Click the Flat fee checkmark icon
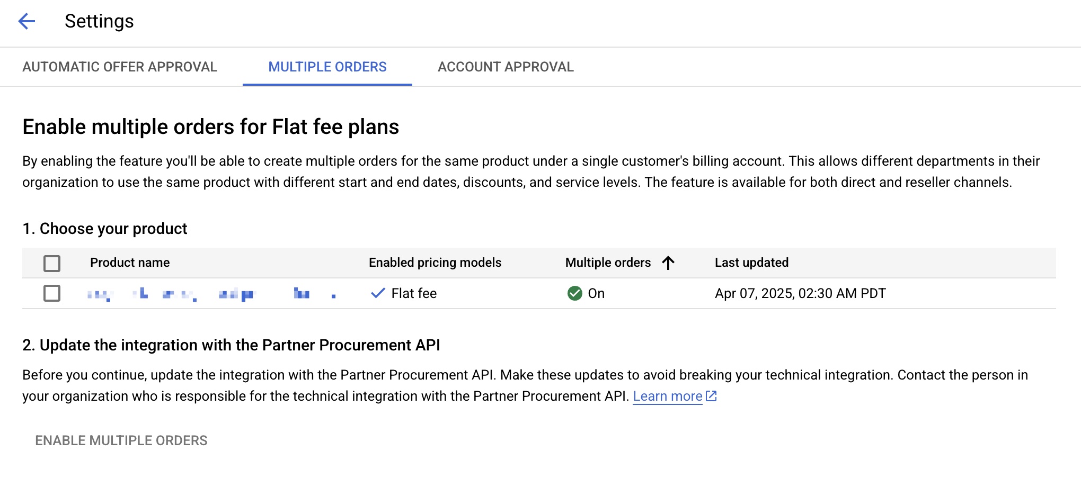1081x487 pixels. click(x=377, y=293)
